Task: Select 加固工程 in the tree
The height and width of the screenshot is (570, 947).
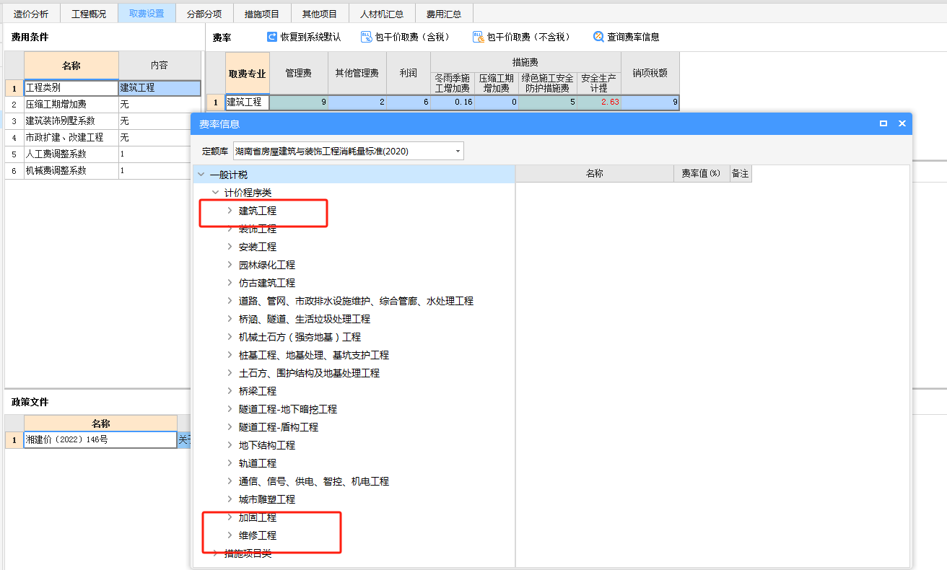Action: click(258, 517)
